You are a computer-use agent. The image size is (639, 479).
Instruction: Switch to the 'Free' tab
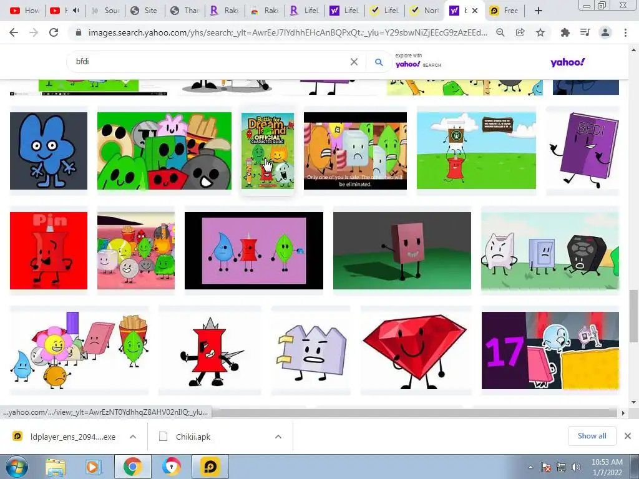pos(504,11)
